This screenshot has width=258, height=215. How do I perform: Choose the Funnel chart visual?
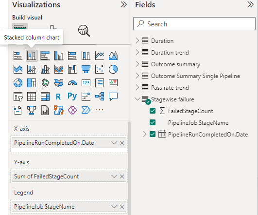[x=86, y=69]
